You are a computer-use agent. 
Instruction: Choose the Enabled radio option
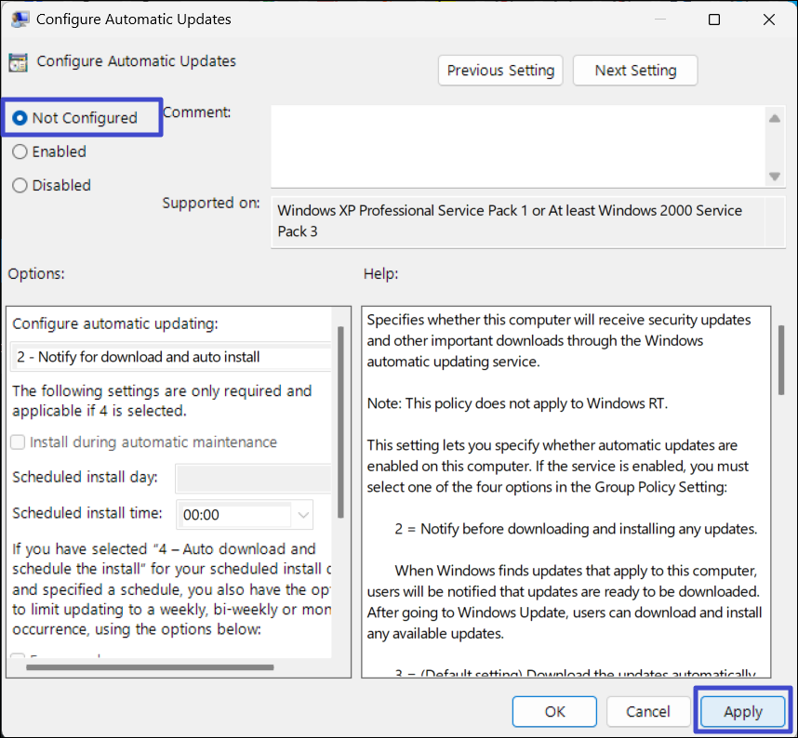20,152
